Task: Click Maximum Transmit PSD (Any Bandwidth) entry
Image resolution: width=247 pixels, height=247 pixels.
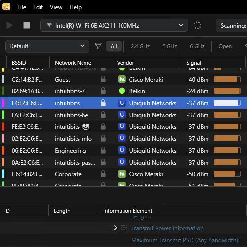Action: pos(185,240)
